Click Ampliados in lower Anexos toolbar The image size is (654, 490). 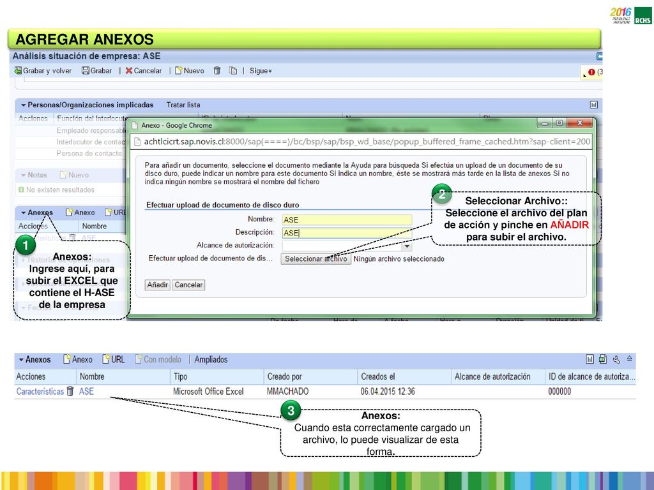coord(211,359)
